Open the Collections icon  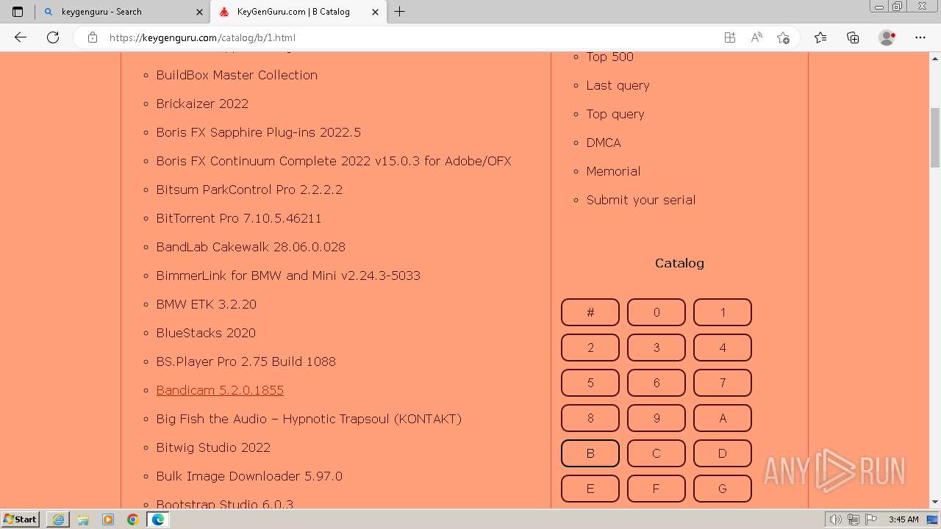click(x=853, y=37)
